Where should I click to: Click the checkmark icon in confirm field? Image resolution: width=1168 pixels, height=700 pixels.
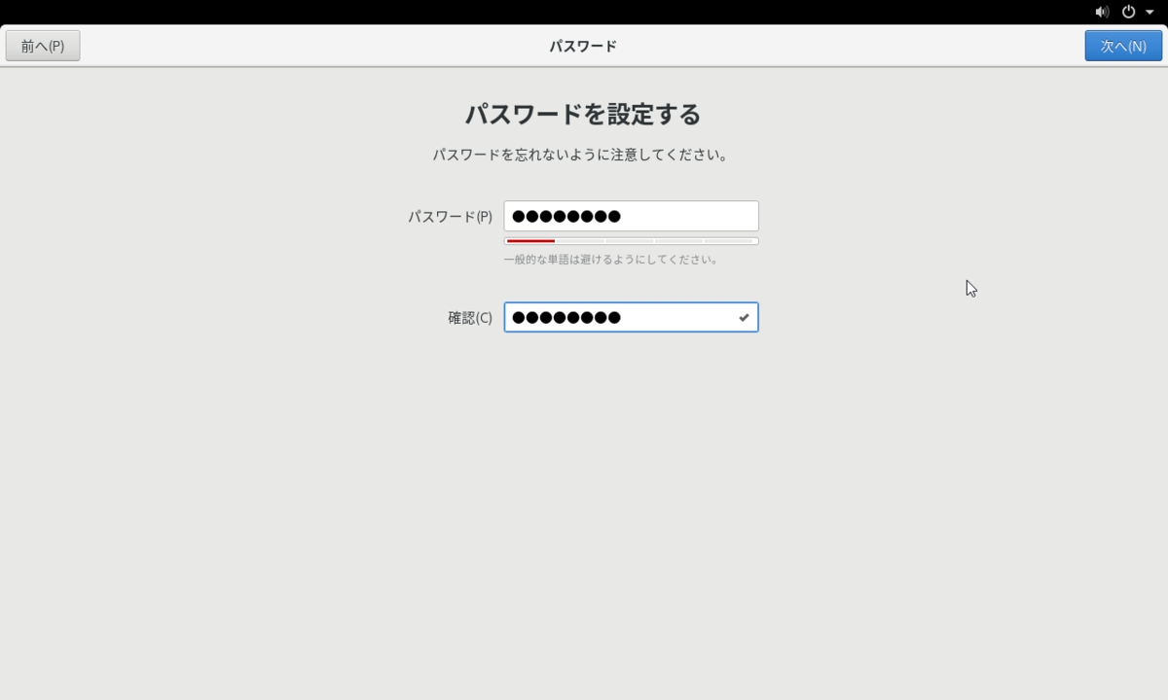pos(744,317)
